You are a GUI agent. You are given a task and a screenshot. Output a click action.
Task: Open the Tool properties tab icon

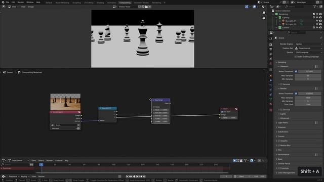point(271,38)
